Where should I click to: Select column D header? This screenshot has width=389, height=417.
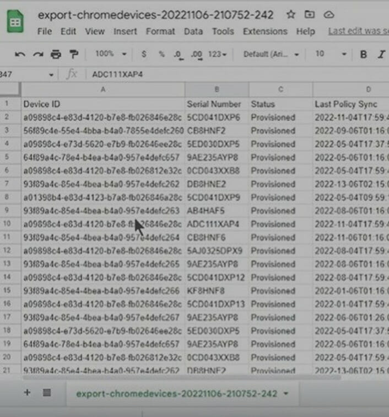pos(351,89)
